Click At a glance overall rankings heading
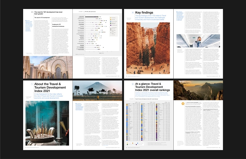This screenshot has height=159, width=246. (153, 87)
